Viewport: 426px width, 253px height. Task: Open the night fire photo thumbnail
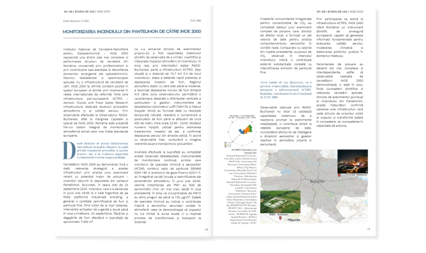pyautogui.click(x=352, y=162)
